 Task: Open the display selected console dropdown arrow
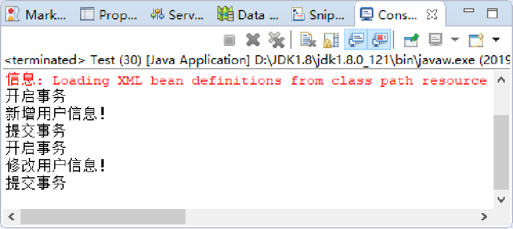[455, 40]
